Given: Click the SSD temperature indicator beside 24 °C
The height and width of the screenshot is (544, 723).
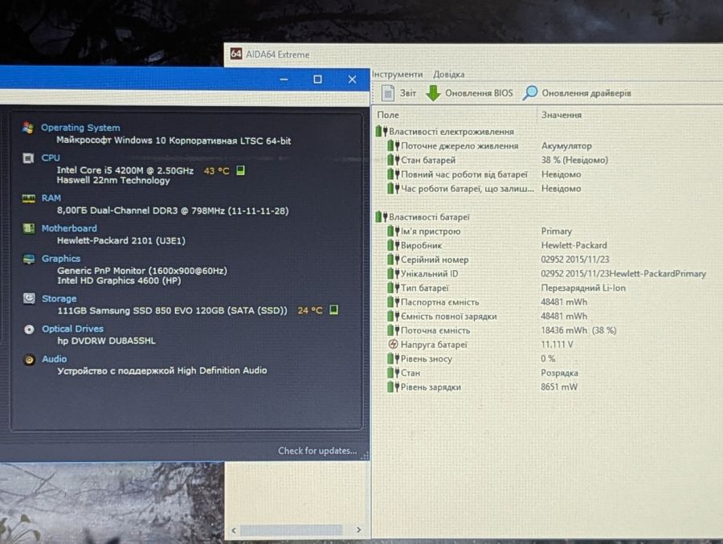Looking at the screenshot, I should 334,309.
